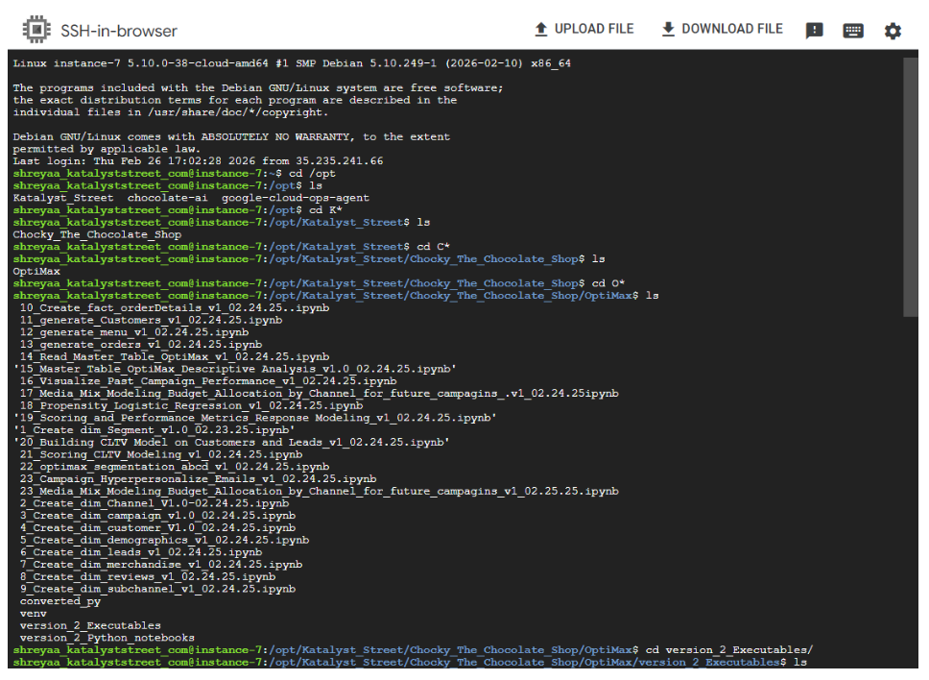Click '7_Create_dim_merchandise_v1_02.24.25.ipynb' file name
This screenshot has width=929, height=680.
click(161, 565)
